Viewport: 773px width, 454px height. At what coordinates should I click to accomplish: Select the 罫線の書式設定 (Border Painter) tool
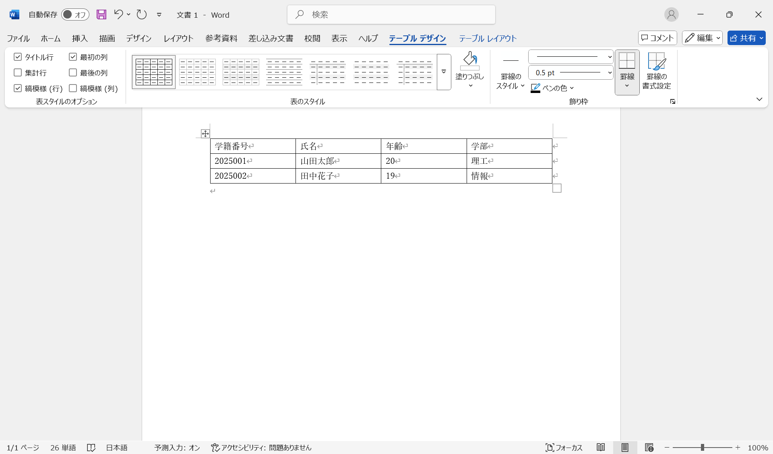(x=656, y=72)
